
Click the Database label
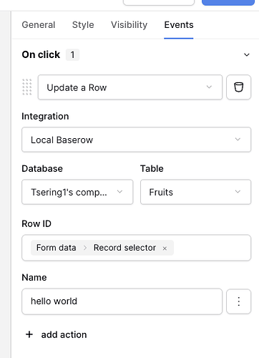tap(42, 168)
